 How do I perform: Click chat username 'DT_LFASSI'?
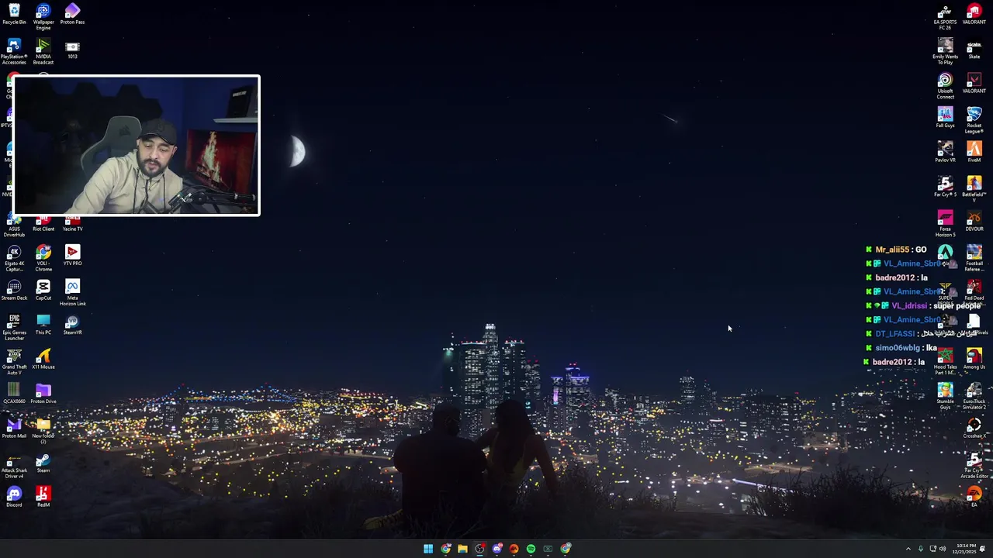(894, 334)
